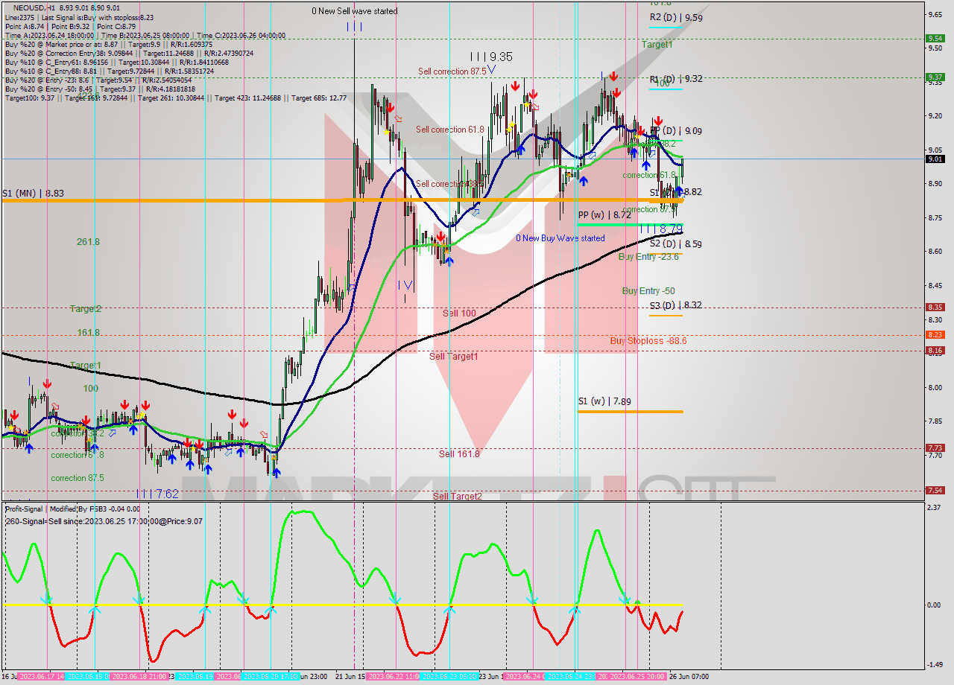The width and height of the screenshot is (954, 685).
Task: Click the 'Sell correction 87.5' label
Action: coord(452,71)
